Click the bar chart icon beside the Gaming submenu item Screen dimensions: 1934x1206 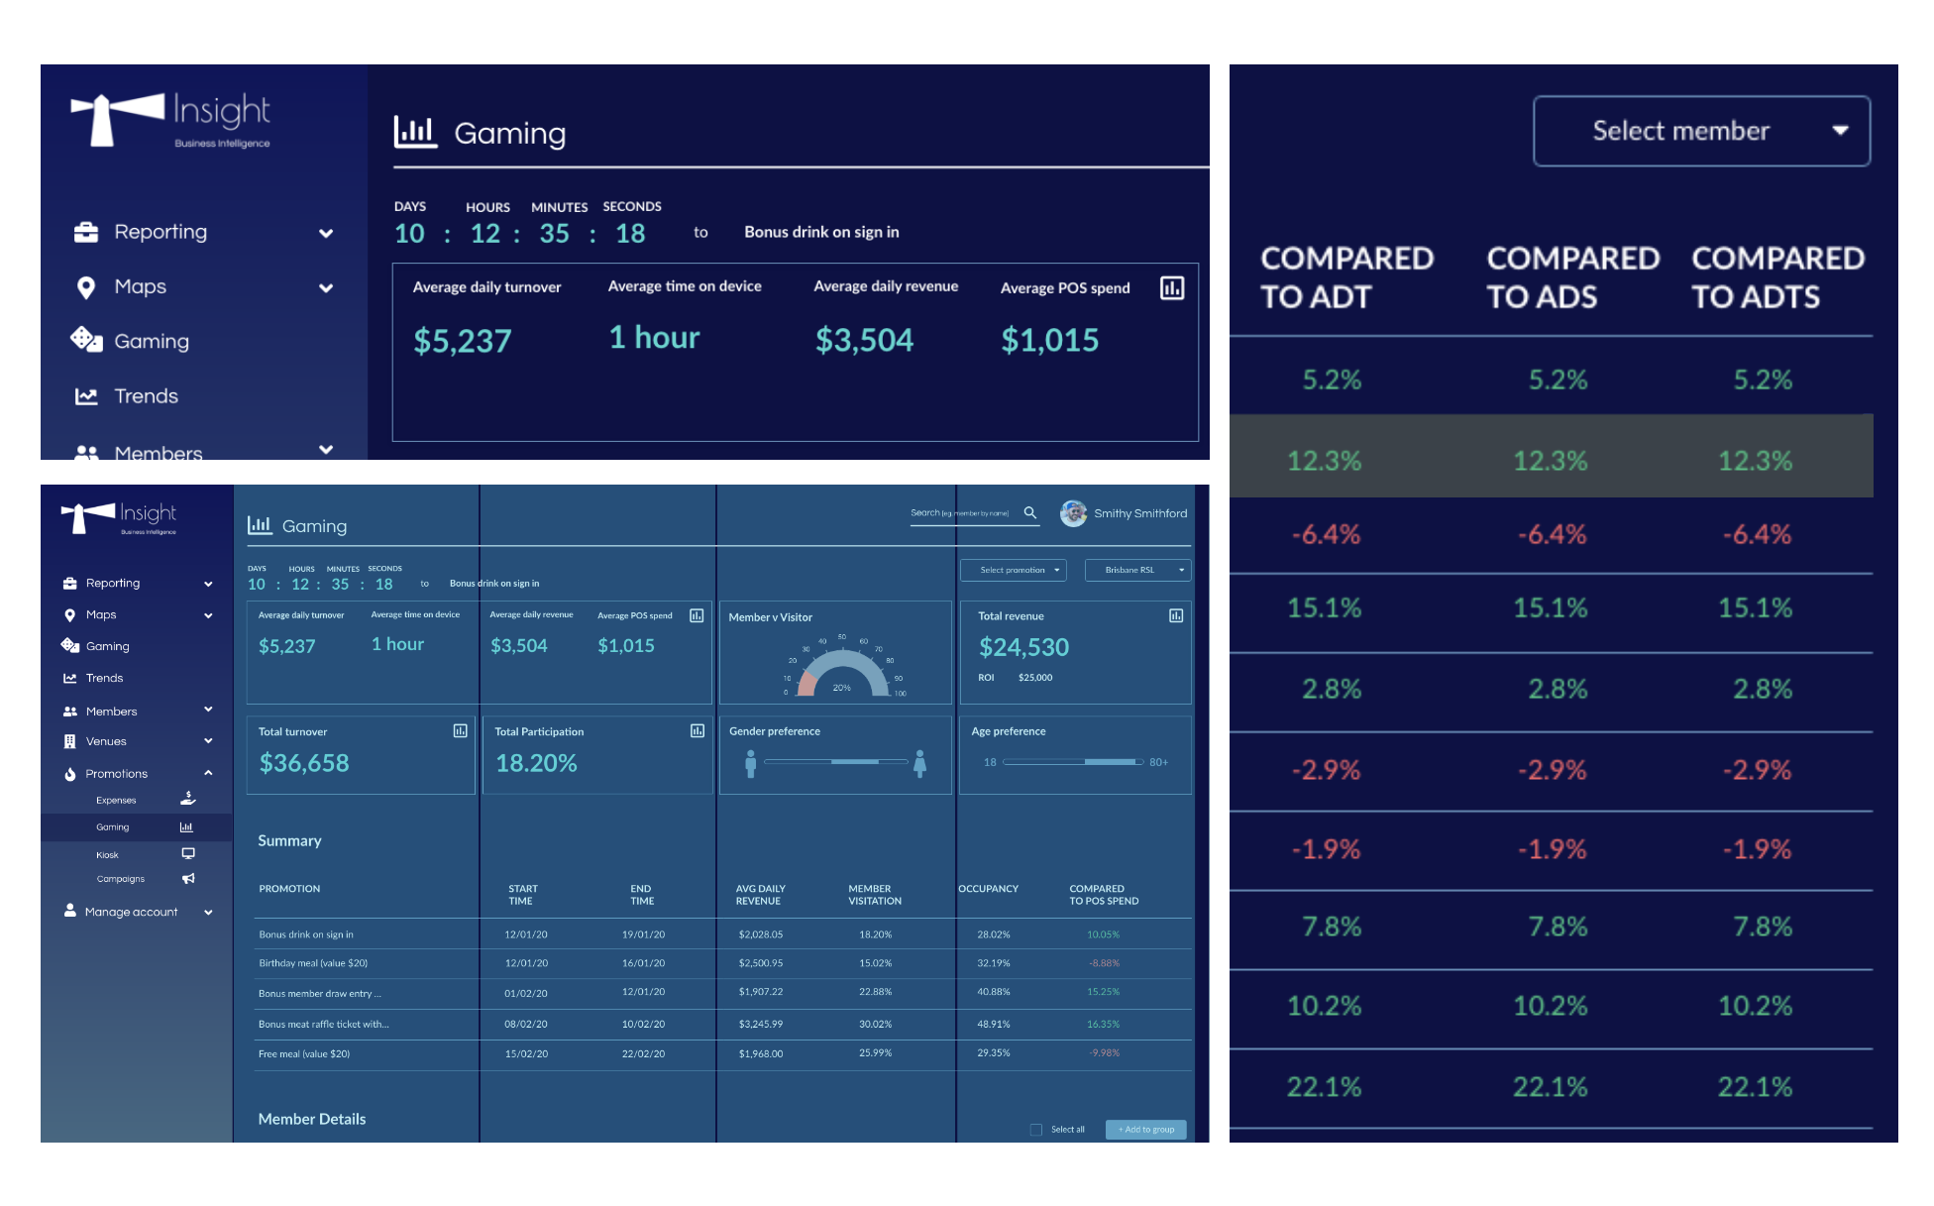[x=186, y=827]
